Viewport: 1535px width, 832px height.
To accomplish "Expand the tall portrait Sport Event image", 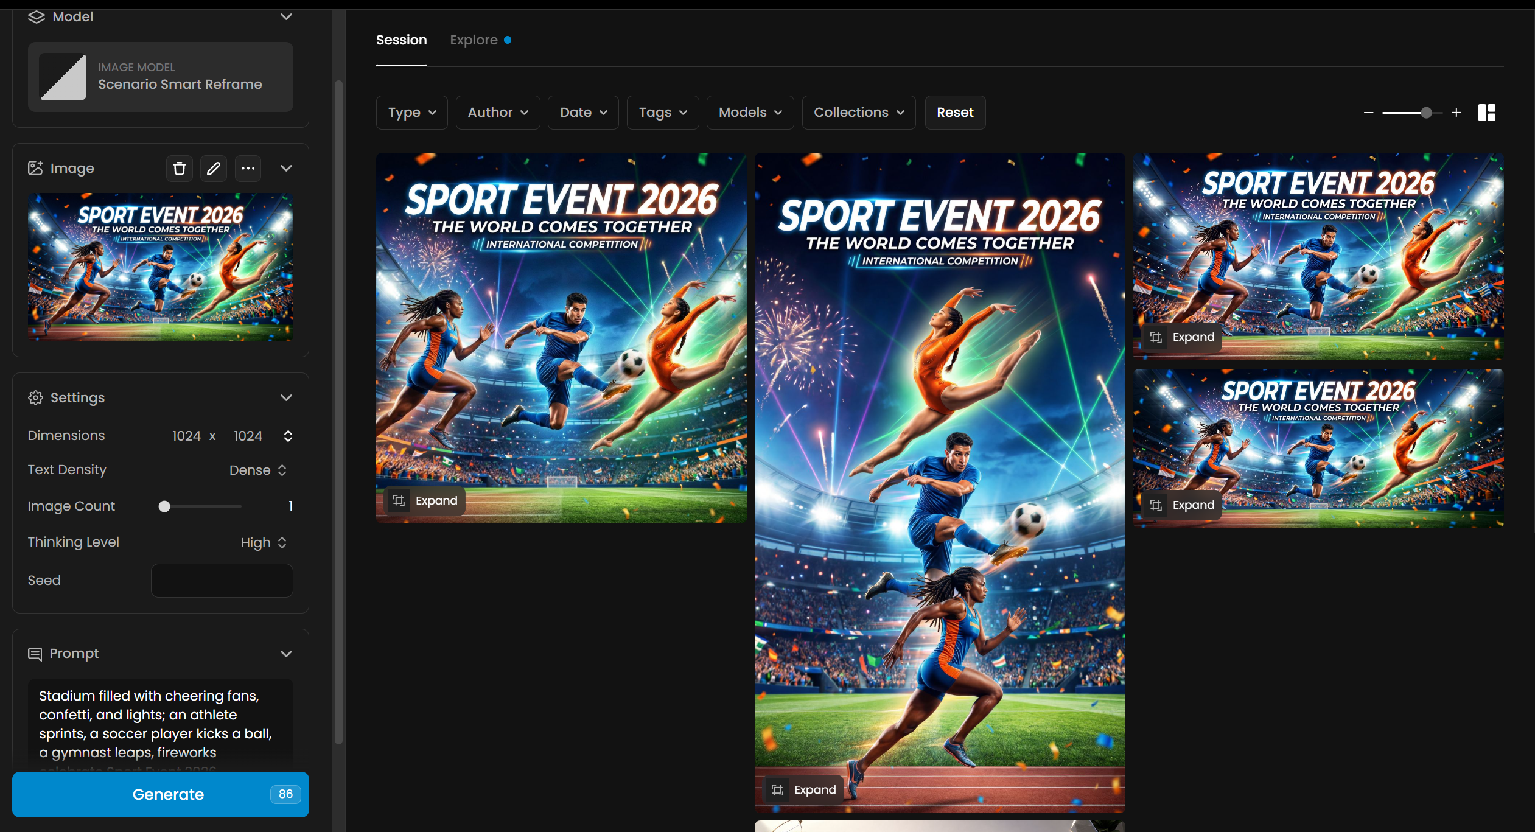I will pyautogui.click(x=804, y=790).
